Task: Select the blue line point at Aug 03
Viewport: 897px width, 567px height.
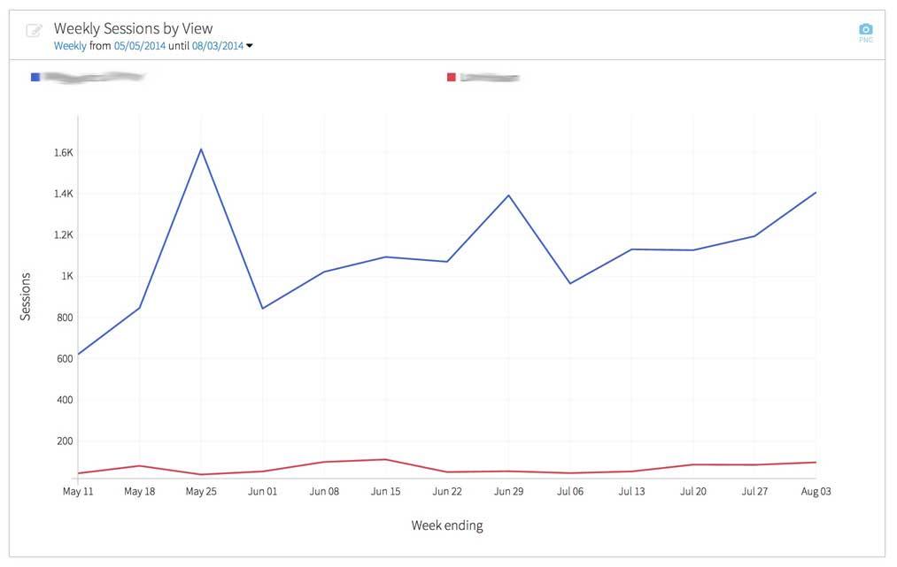Action: [x=816, y=192]
